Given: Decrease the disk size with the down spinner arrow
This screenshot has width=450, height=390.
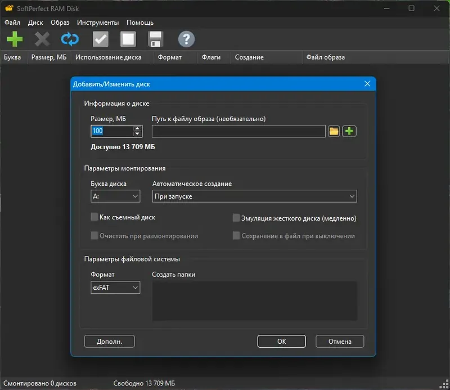Looking at the screenshot, I should [x=137, y=134].
